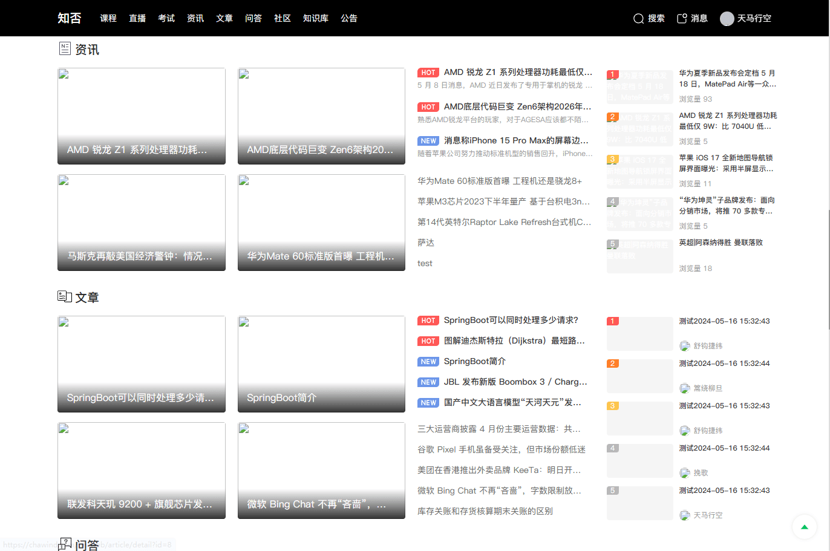Open article SpringBoot可以同时处理多少请求?
This screenshot has width=830, height=551.
coord(511,320)
